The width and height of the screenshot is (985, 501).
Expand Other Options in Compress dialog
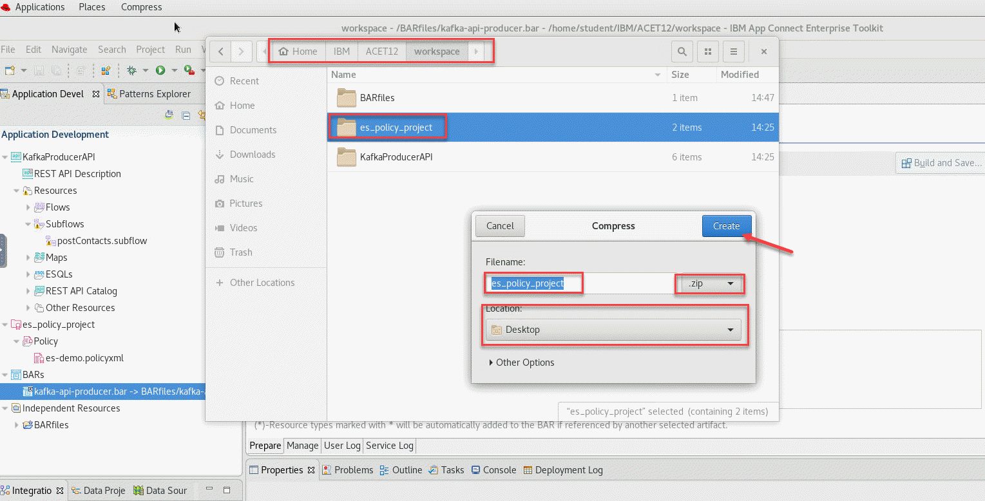pyautogui.click(x=522, y=363)
